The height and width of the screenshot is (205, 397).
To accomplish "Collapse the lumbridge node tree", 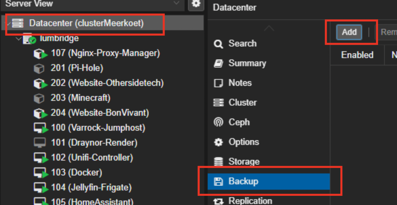I will point(18,39).
